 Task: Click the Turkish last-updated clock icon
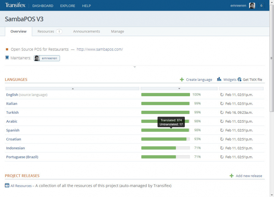click(222, 112)
